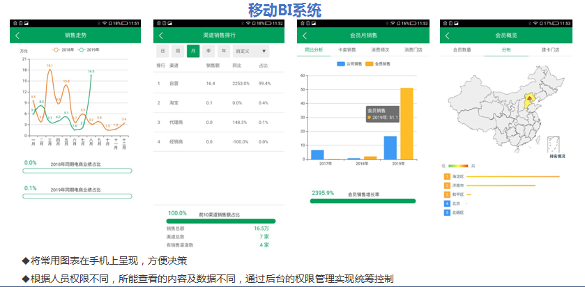
Task: Select the 周 period button
Action: [178, 51]
